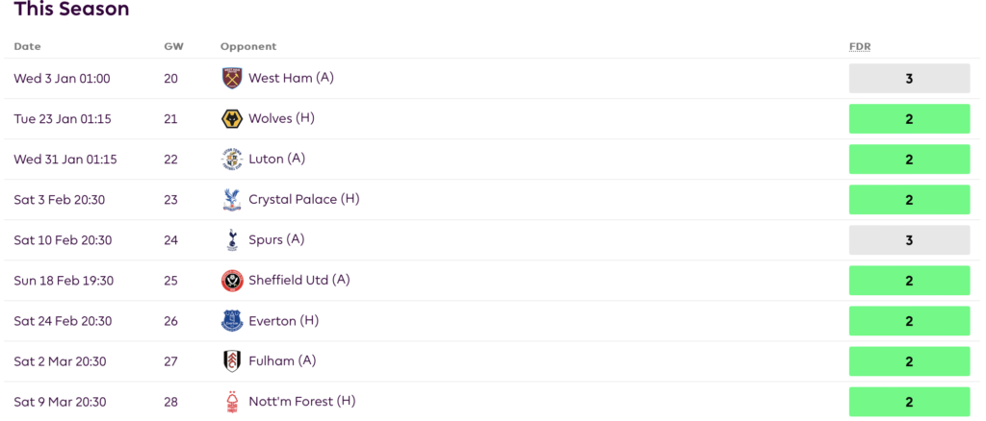Click the FDR column header
The image size is (986, 421).
point(860,47)
